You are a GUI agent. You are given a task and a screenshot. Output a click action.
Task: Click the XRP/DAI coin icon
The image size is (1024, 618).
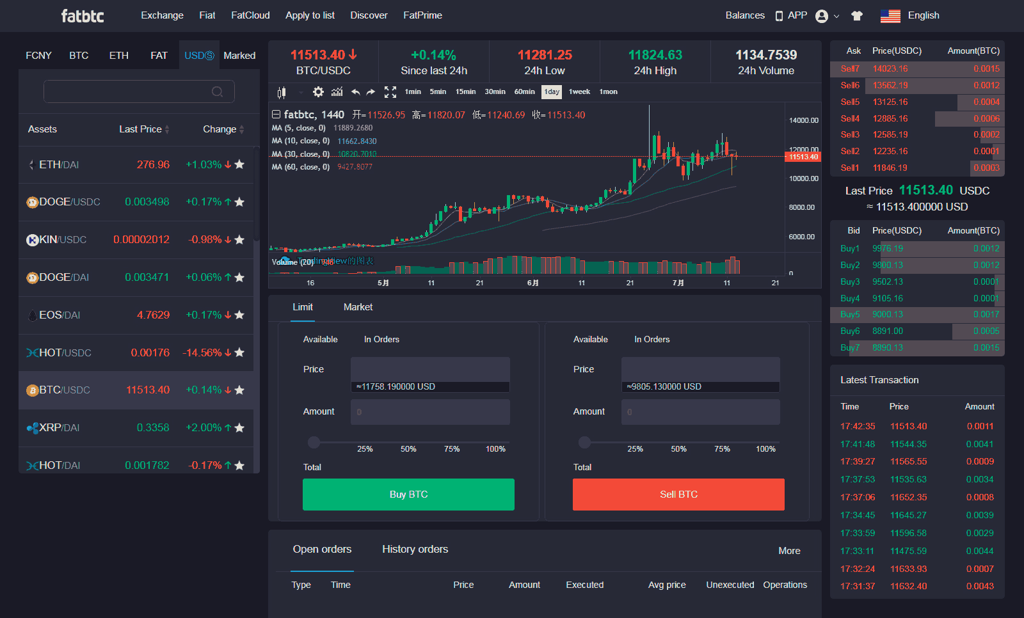[33, 428]
